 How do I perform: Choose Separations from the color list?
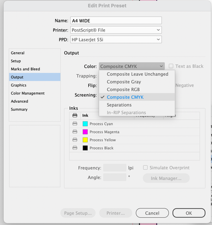(x=137, y=105)
